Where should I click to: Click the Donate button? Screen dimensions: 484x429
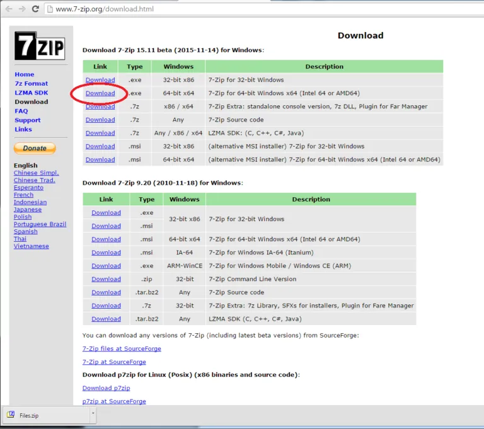click(x=35, y=148)
